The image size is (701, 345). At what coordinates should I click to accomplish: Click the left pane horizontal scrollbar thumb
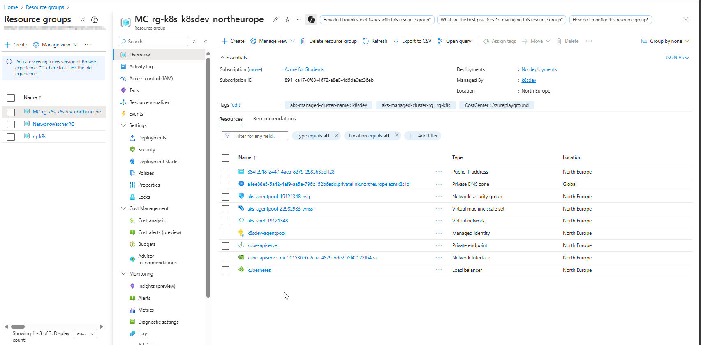click(18, 327)
